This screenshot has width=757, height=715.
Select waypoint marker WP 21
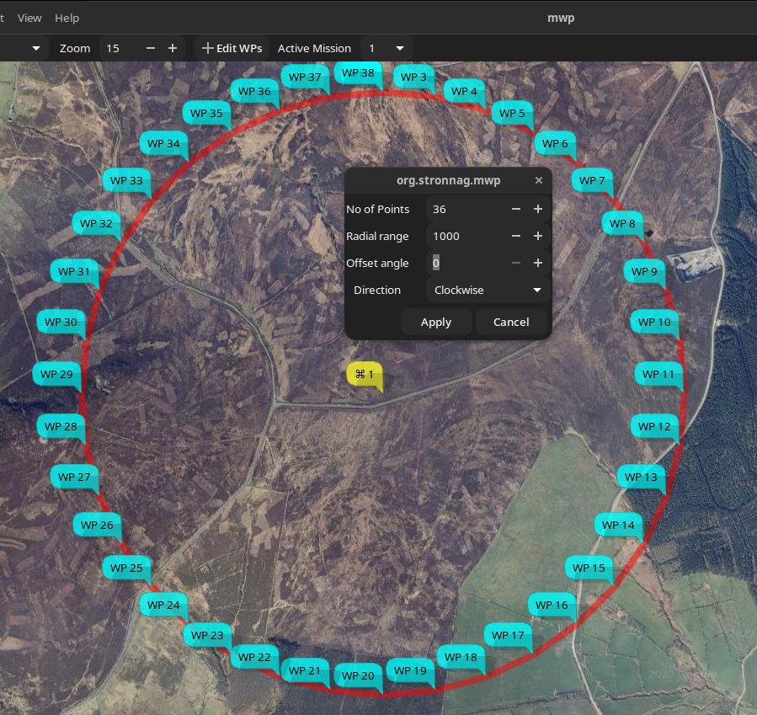[x=305, y=671]
